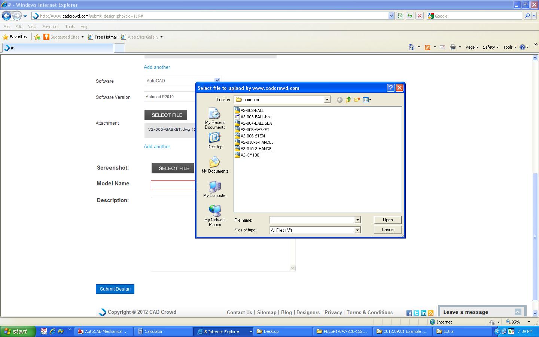Click the Up One Level folder icon
Viewport: 539px width, 337px height.
pos(348,100)
